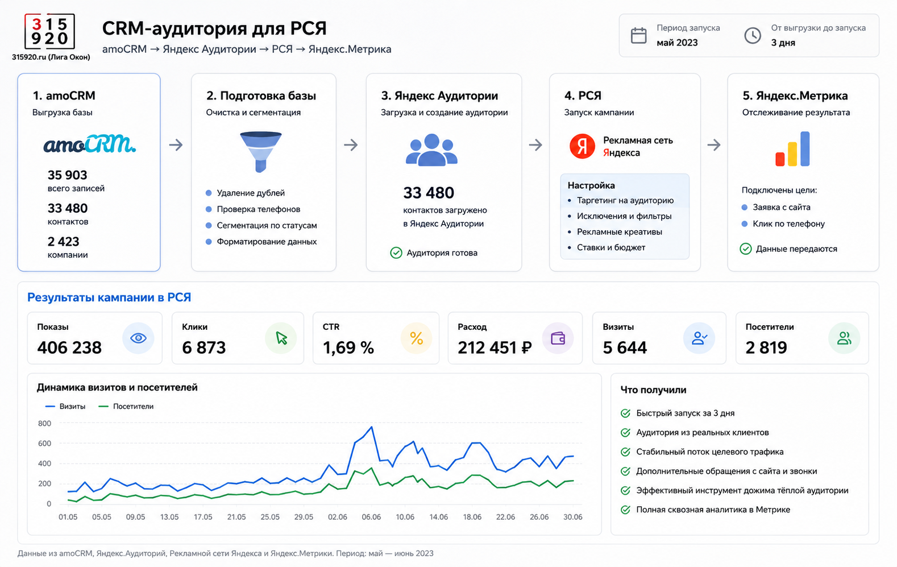Click the Форматирование данных item
897x567 pixels.
click(267, 242)
